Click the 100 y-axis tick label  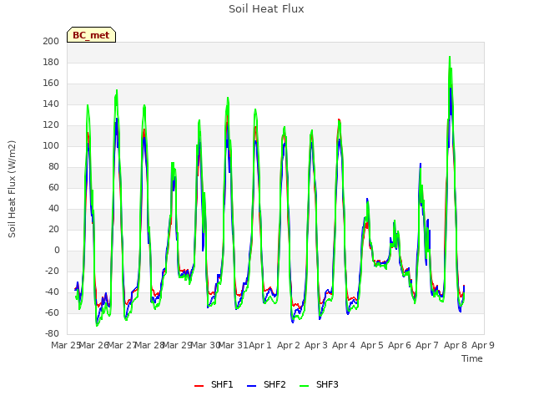point(51,146)
